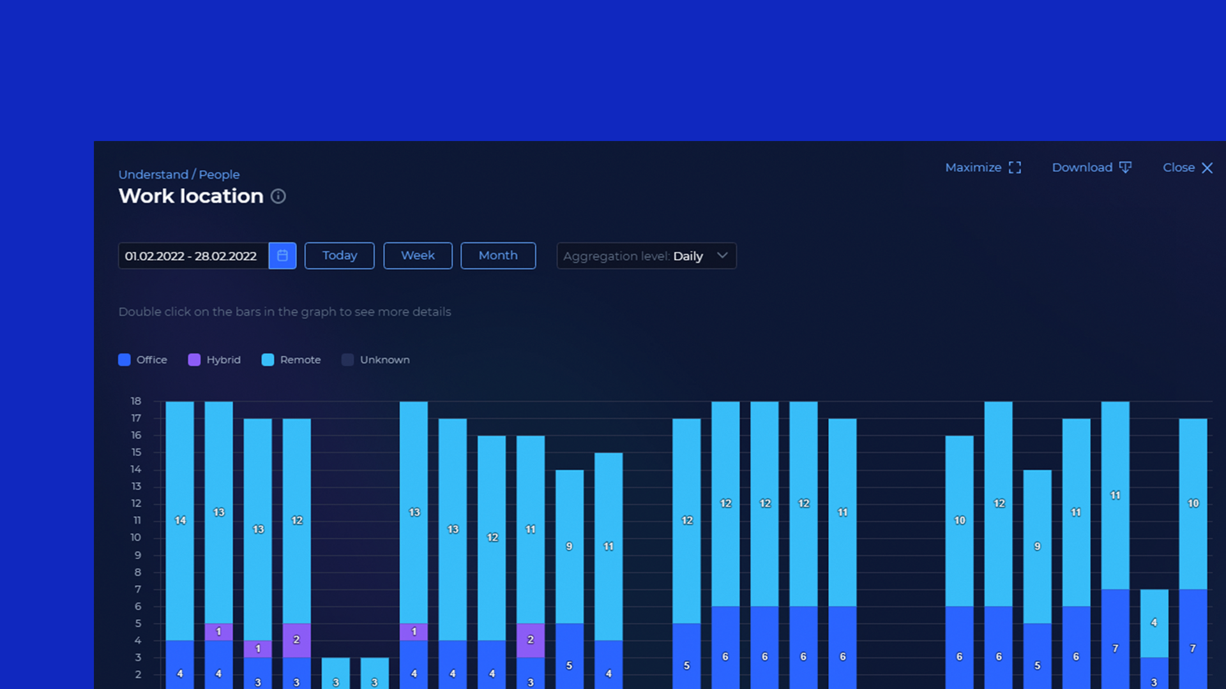Click the first bar's Remote segment labeled 14
The height and width of the screenshot is (689, 1226).
180,521
